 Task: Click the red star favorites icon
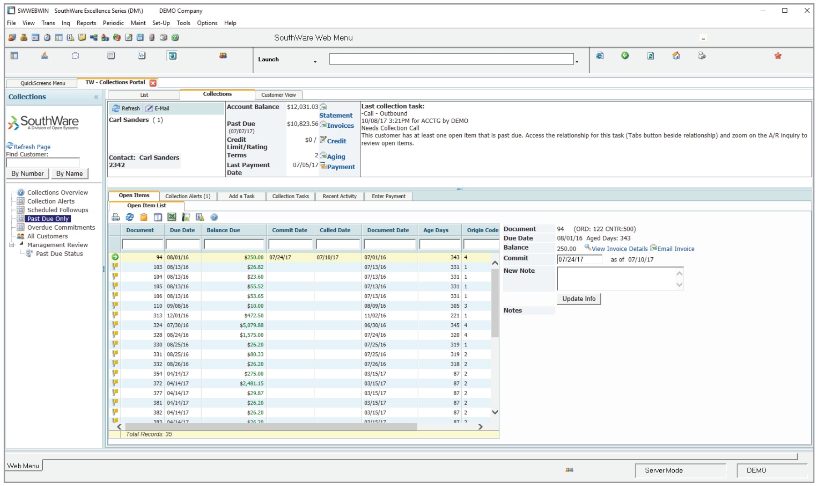778,56
